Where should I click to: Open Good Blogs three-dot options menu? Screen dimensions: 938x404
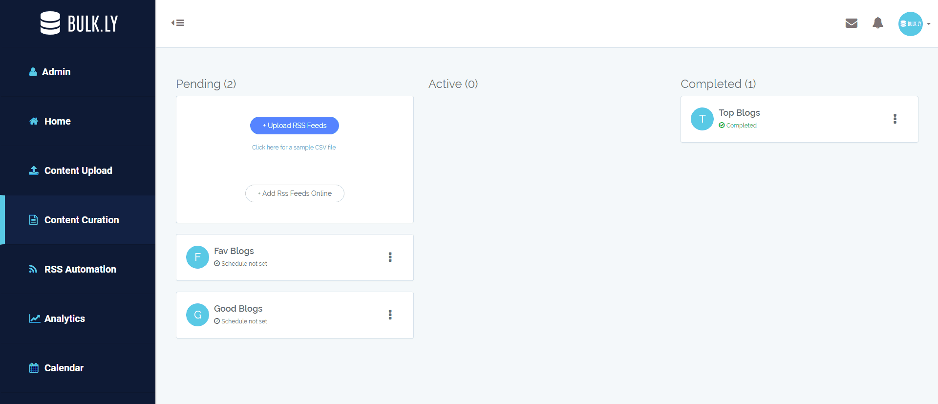pos(390,315)
